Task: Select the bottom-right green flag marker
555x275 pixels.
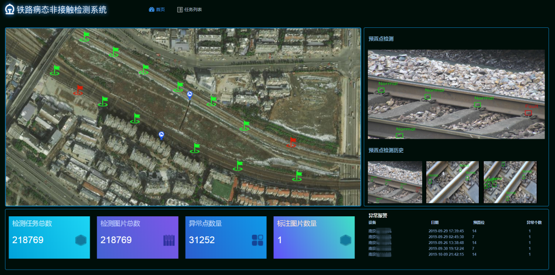Action: [x=298, y=176]
